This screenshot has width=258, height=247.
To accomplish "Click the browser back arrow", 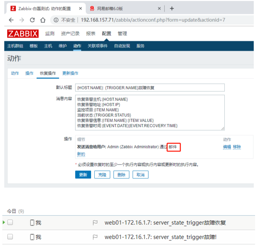I will (x=11, y=20).
